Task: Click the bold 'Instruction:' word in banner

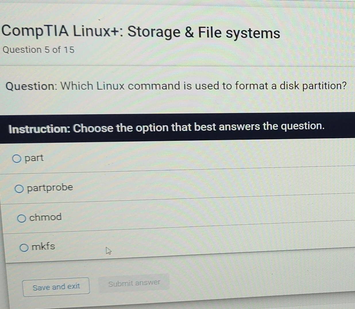Action: point(39,129)
